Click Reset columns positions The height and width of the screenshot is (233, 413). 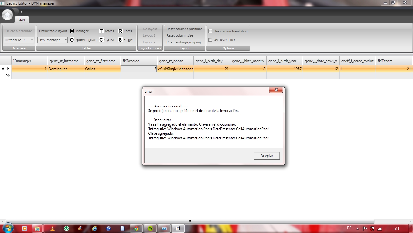[x=184, y=29]
